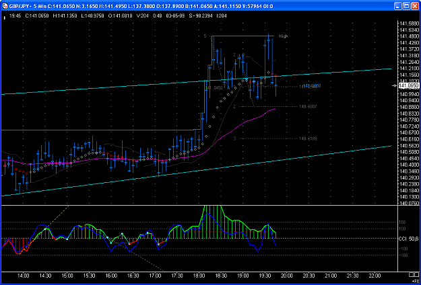Screen dimensions: 421x285
Task: Click the 141.3720 price axis label
Action: [409, 49]
